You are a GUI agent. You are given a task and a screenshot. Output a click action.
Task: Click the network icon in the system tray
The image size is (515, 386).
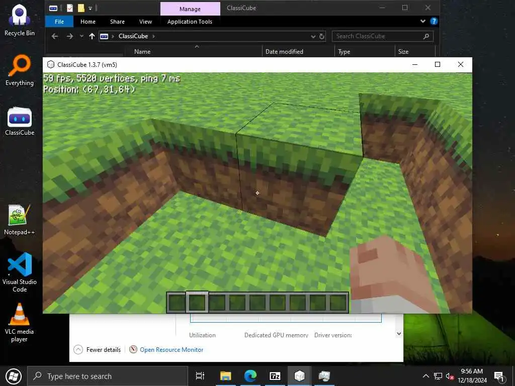pyautogui.click(x=438, y=376)
